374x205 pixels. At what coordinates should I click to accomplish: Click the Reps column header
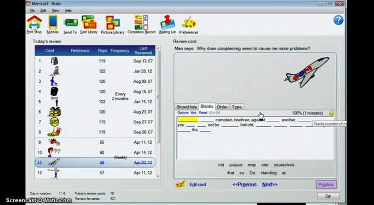coord(102,50)
